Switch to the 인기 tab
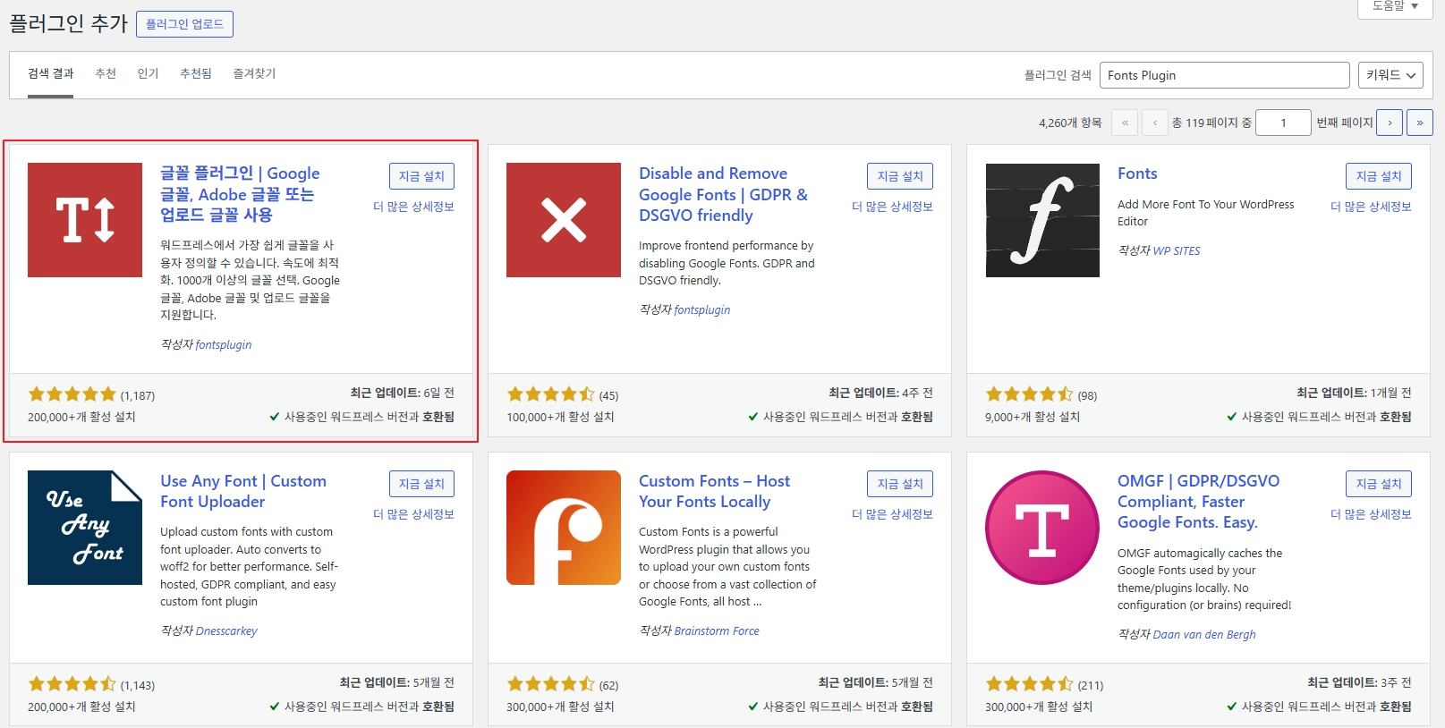This screenshot has width=1445, height=728. click(x=148, y=73)
